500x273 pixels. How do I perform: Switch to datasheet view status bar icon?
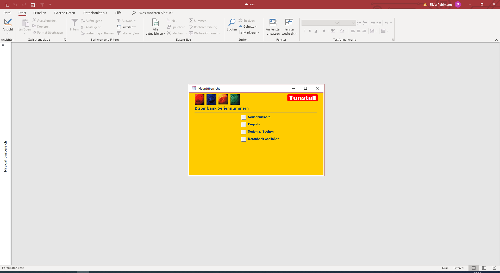484,268
